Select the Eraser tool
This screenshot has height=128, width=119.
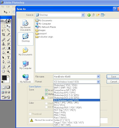pos(3,48)
